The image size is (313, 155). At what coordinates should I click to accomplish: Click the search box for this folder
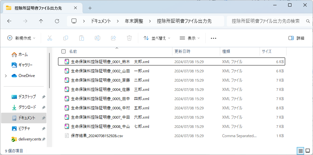(x=265, y=21)
